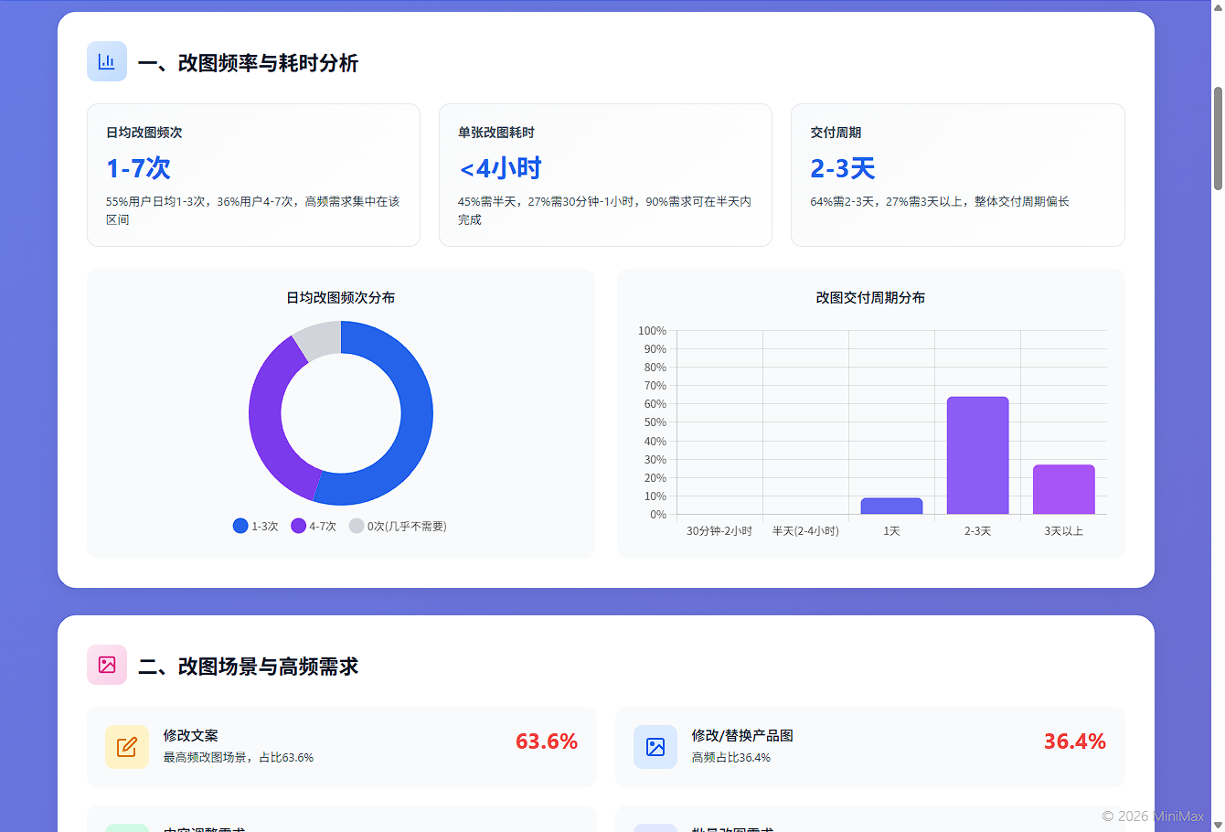The image size is (1225, 832).
Task: Click the 日均改图频次 card value 1-7次
Action: click(138, 168)
